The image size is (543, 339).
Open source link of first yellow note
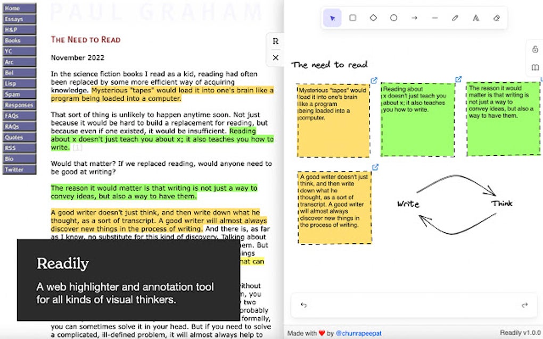pos(374,81)
